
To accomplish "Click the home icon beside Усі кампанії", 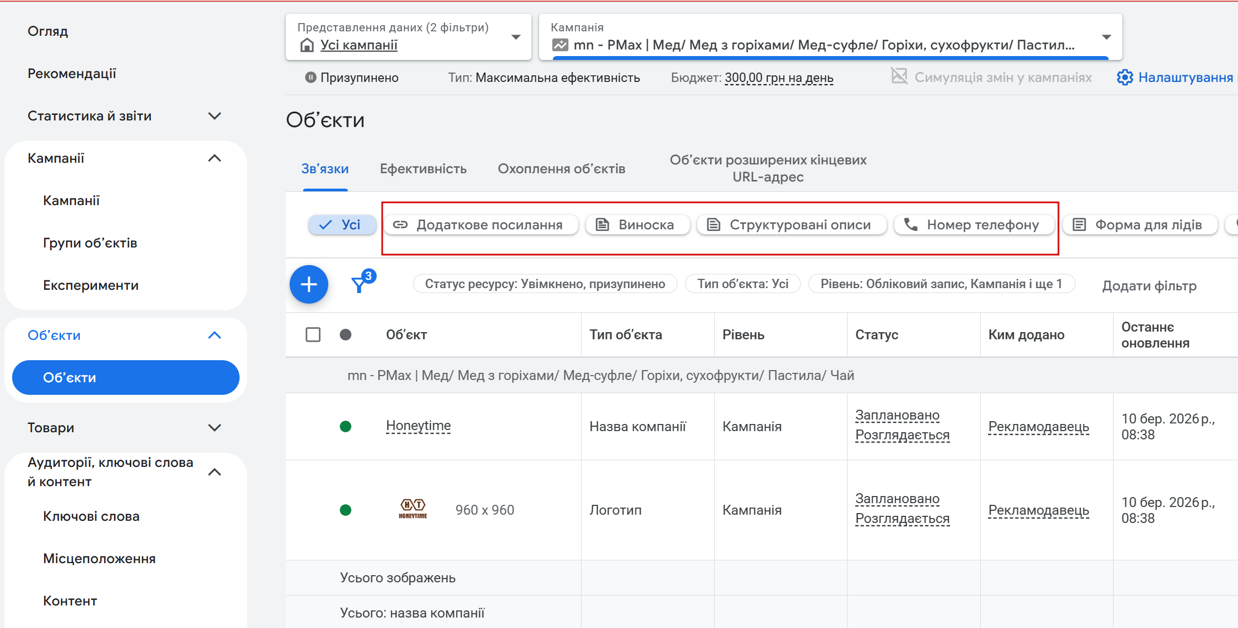I will pos(307,45).
